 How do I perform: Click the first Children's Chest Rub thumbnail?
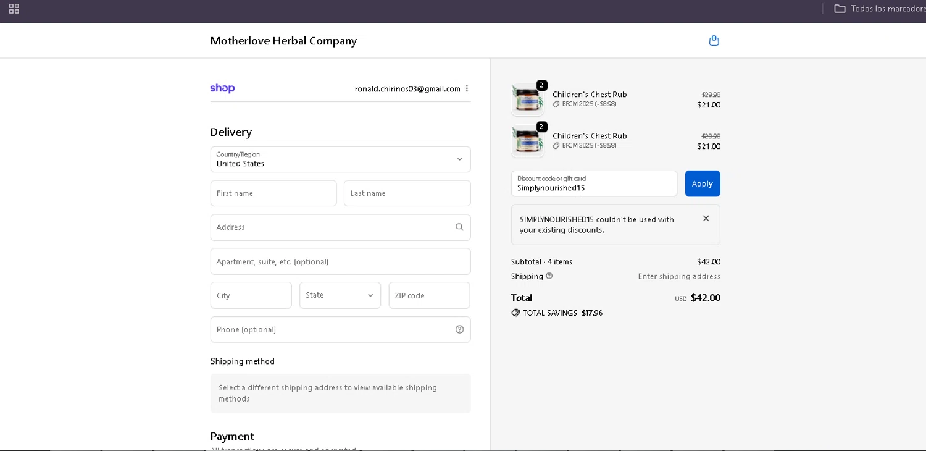click(x=527, y=100)
